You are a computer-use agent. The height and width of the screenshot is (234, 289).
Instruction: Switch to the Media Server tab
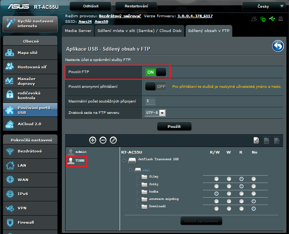78,31
